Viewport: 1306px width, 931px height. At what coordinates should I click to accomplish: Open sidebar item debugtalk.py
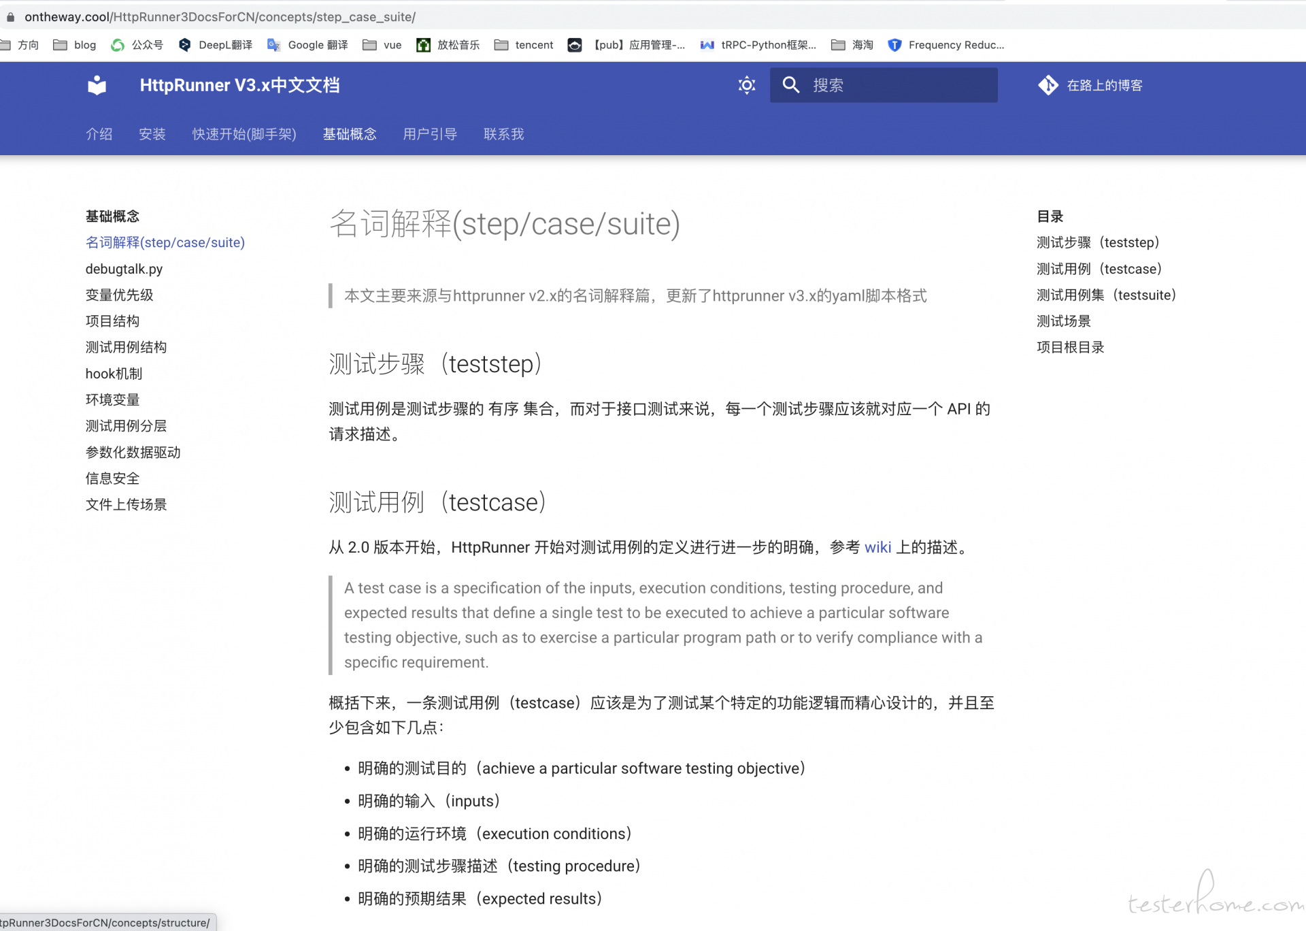click(124, 269)
